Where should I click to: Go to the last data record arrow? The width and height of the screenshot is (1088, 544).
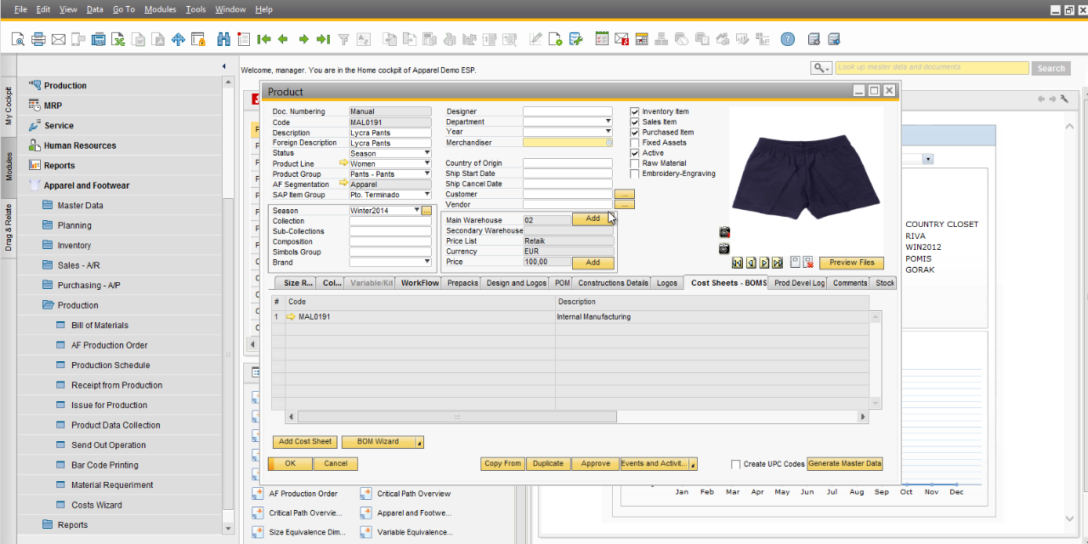(x=323, y=39)
